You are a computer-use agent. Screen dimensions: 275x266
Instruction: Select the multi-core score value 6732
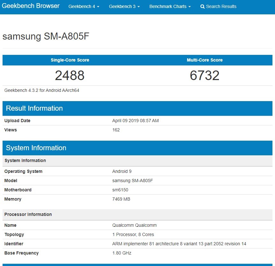coord(205,76)
